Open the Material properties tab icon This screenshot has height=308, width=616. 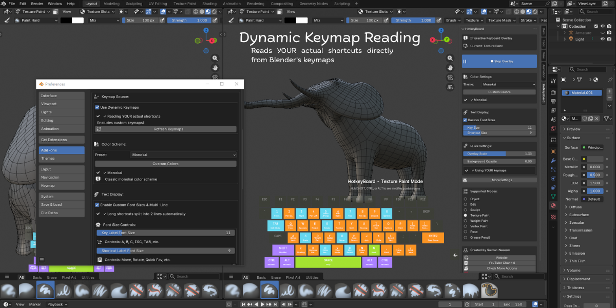pos(553,205)
